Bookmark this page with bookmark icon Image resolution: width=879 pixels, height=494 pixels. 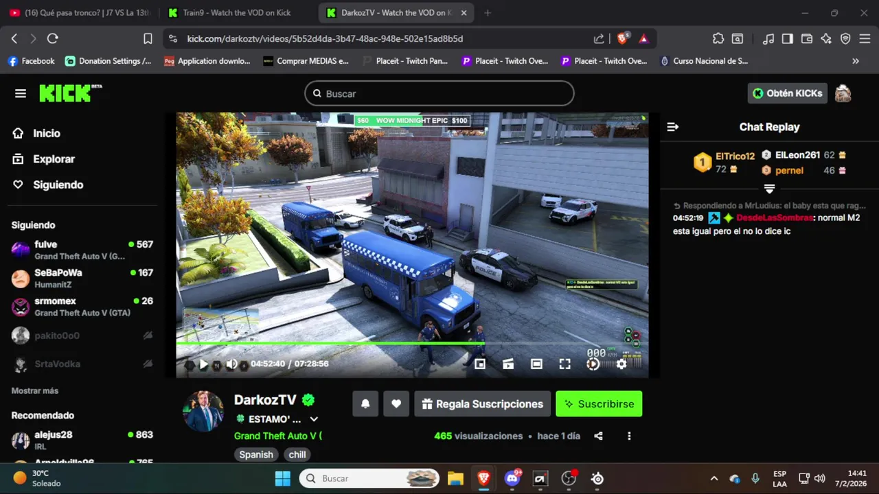[x=148, y=39]
